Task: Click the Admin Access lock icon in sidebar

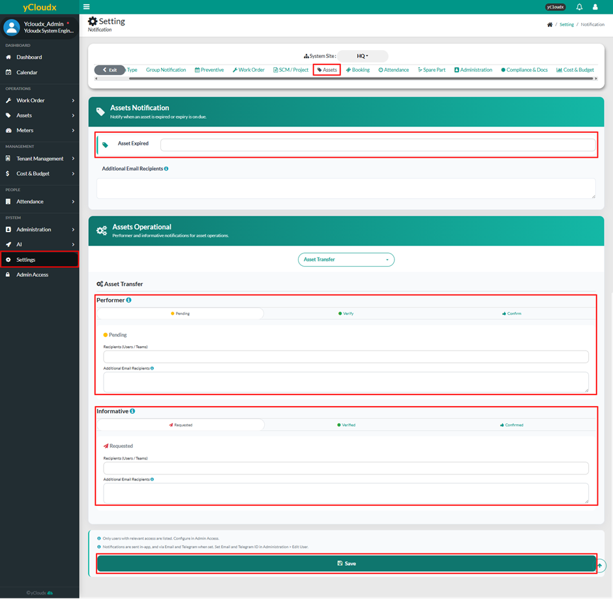Action: click(8, 274)
